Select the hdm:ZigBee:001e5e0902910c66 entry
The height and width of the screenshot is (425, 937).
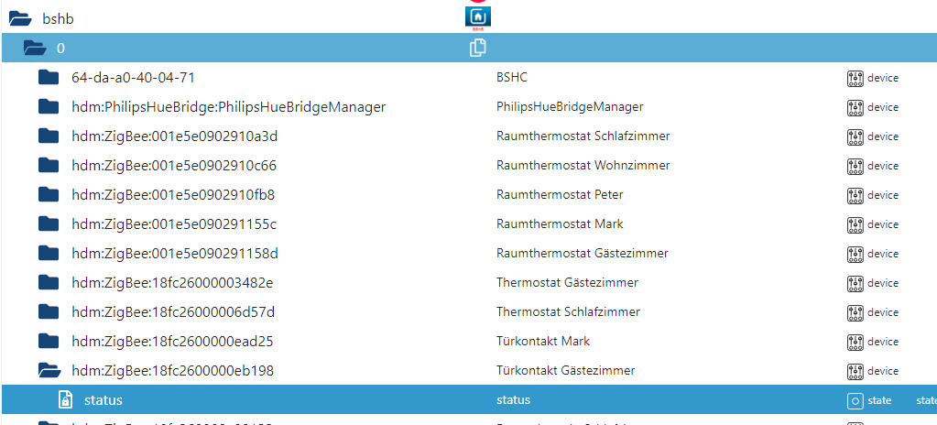(x=174, y=166)
